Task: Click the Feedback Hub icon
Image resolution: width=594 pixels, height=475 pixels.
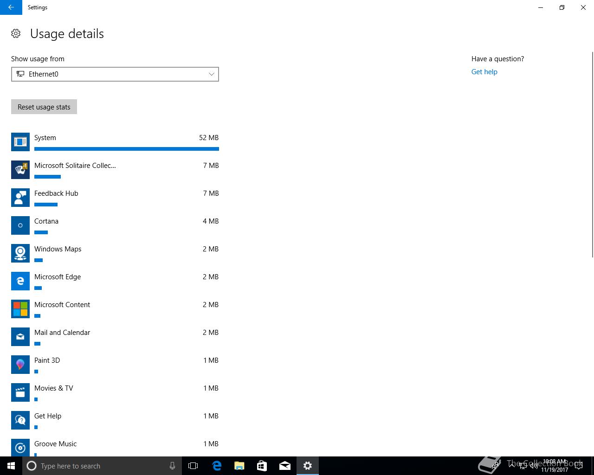Action: click(20, 198)
